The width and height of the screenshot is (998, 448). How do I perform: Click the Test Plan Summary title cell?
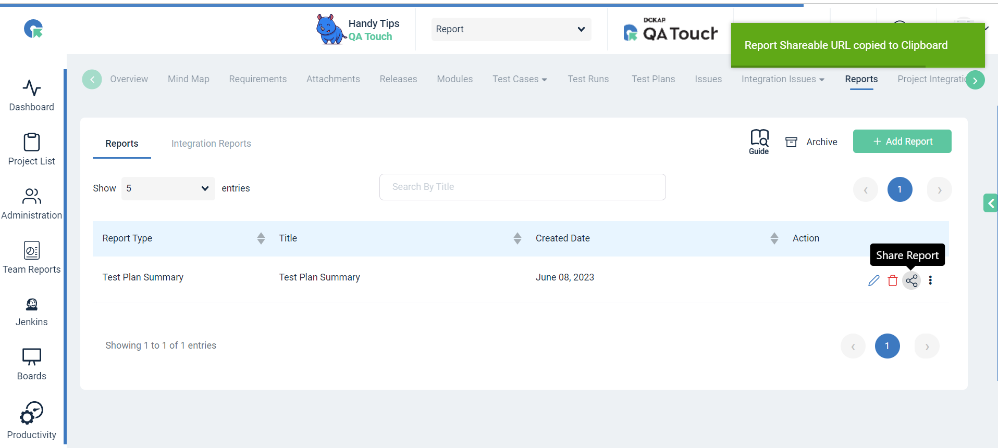[319, 277]
